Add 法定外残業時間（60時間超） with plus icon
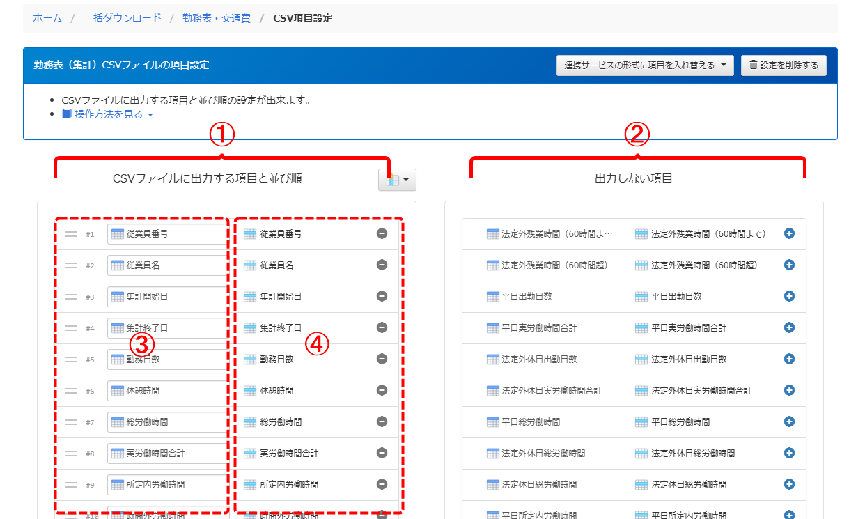This screenshot has width=865, height=519. [x=789, y=265]
